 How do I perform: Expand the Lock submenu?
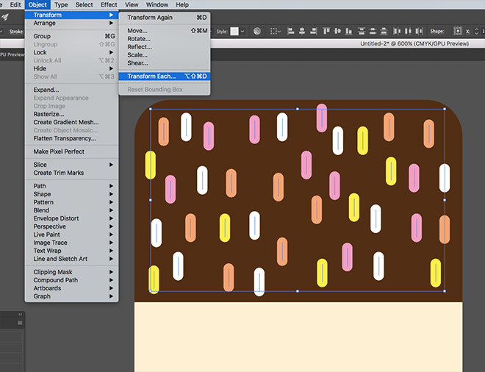click(71, 52)
